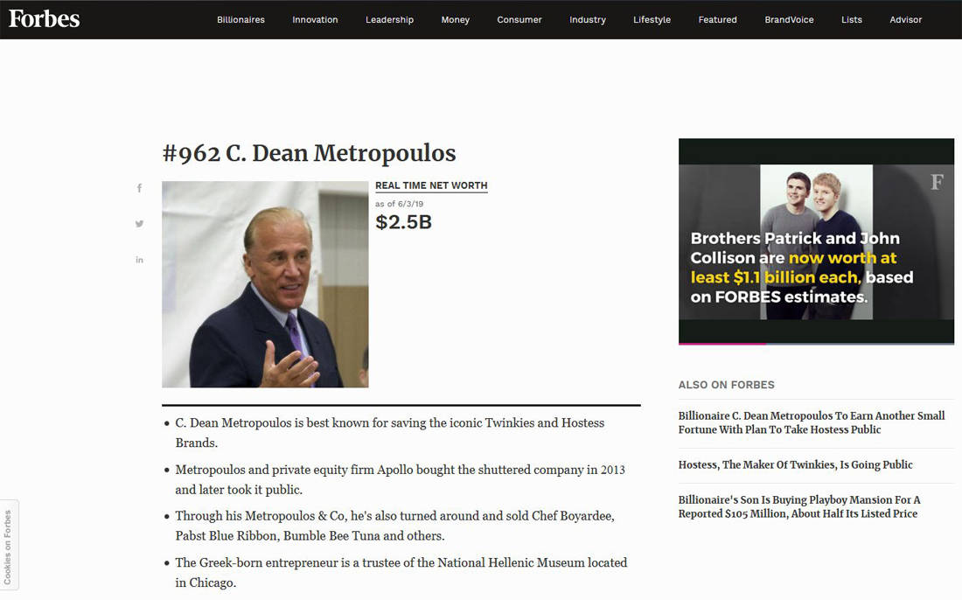This screenshot has height=600, width=962.
Task: Go to Lifestyle section
Action: pyautogui.click(x=652, y=19)
